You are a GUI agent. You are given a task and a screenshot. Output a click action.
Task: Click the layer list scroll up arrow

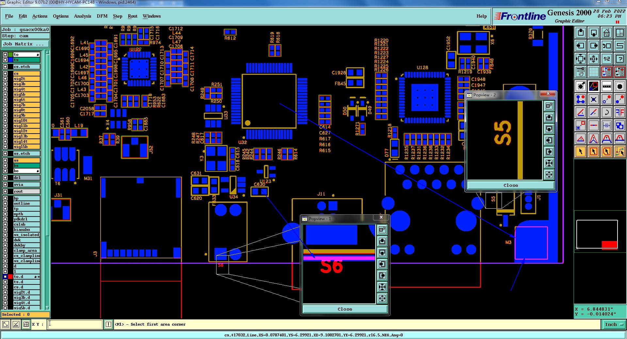click(x=47, y=52)
